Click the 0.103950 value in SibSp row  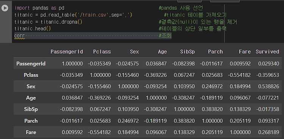pyautogui.click(x=128, y=109)
